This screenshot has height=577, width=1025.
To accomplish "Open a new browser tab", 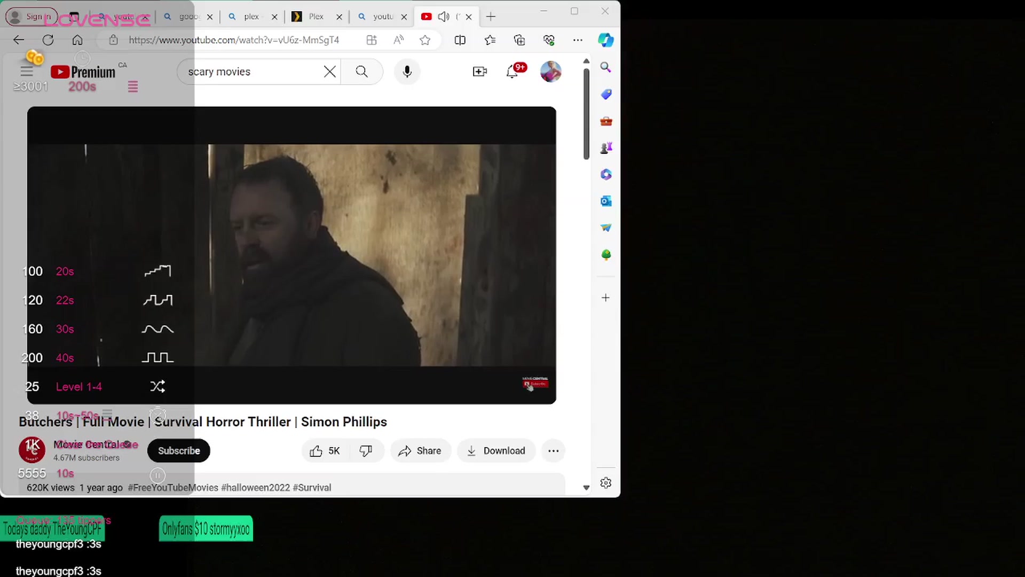I will tap(491, 17).
